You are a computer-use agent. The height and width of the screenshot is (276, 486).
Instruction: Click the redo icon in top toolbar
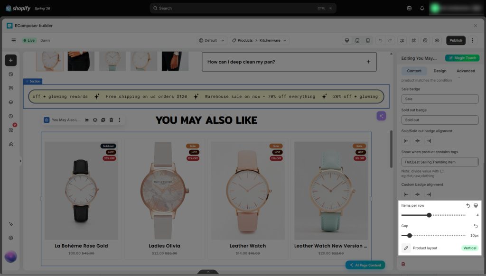390,40
